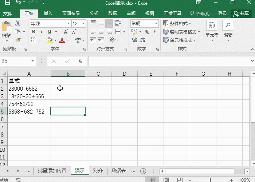This screenshot has width=255, height=182.
Task: Apply comma style icon
Action: [x=155, y=32]
